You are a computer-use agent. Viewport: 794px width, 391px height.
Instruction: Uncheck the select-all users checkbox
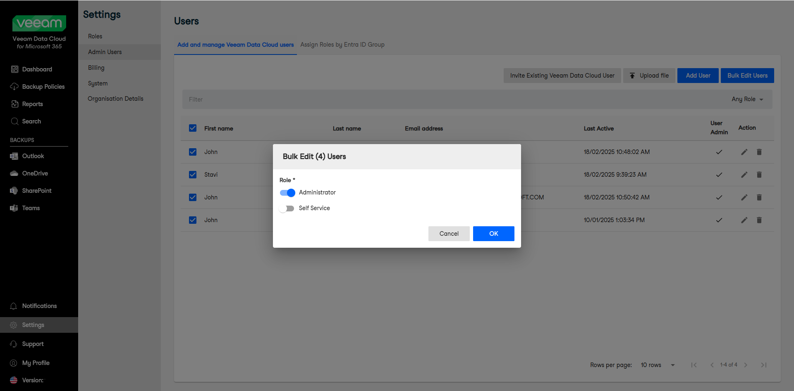(193, 128)
